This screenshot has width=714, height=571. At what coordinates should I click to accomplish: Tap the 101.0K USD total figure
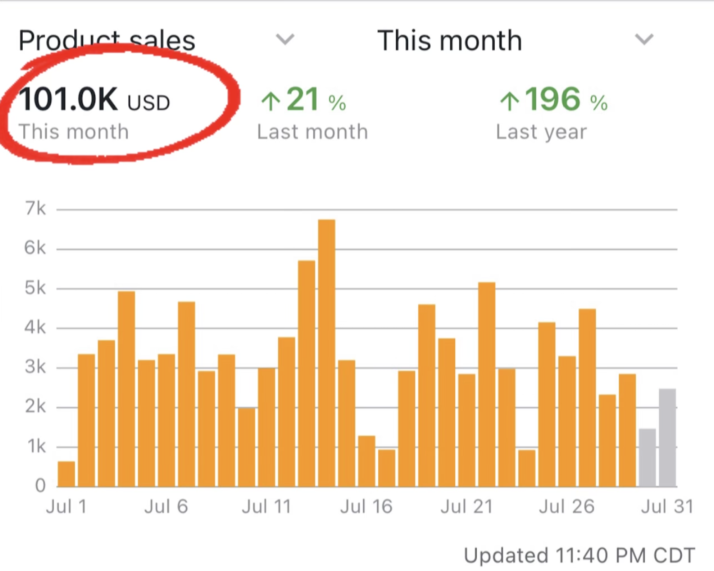pos(94,100)
